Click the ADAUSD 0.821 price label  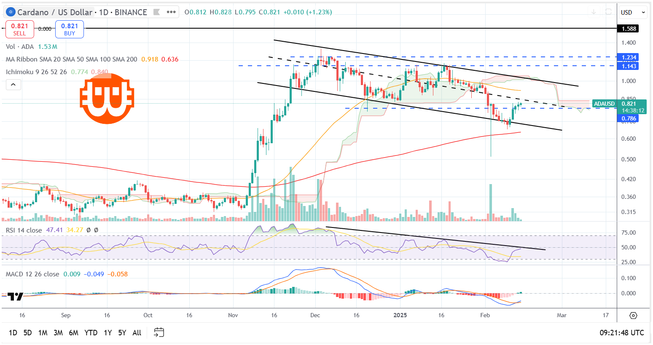coord(619,104)
